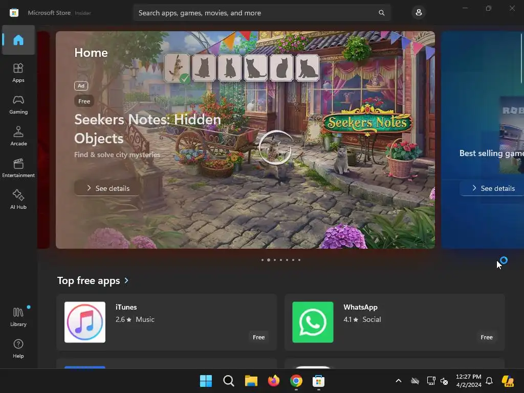Viewport: 524px width, 393px height.
Task: Select the first carousel page dot
Action: click(x=263, y=260)
